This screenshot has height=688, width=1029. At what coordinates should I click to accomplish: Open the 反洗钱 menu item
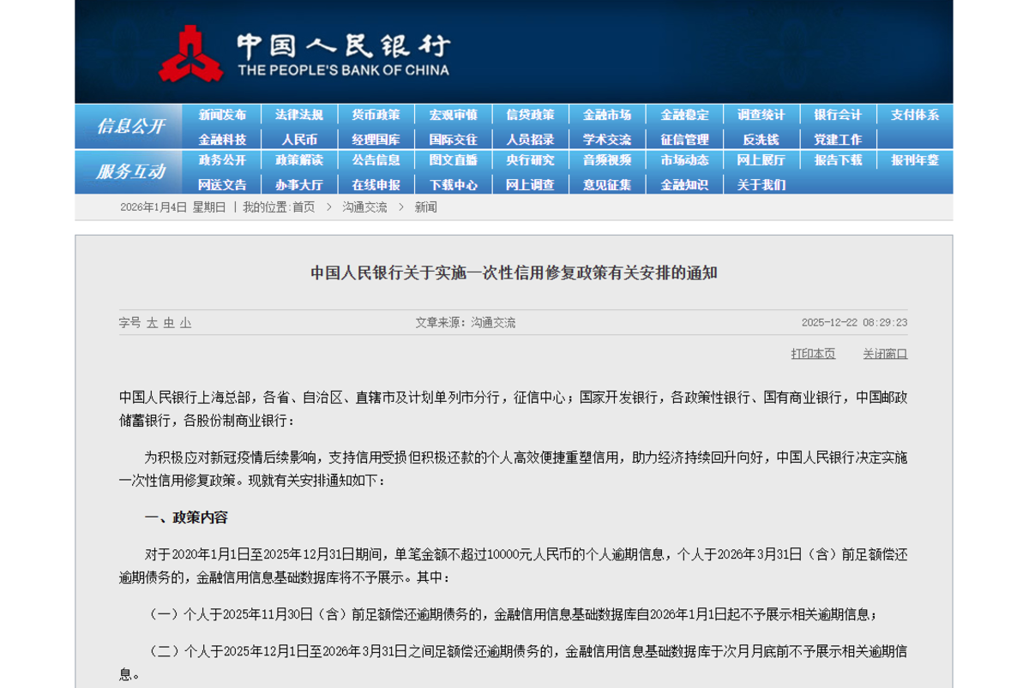(x=761, y=140)
